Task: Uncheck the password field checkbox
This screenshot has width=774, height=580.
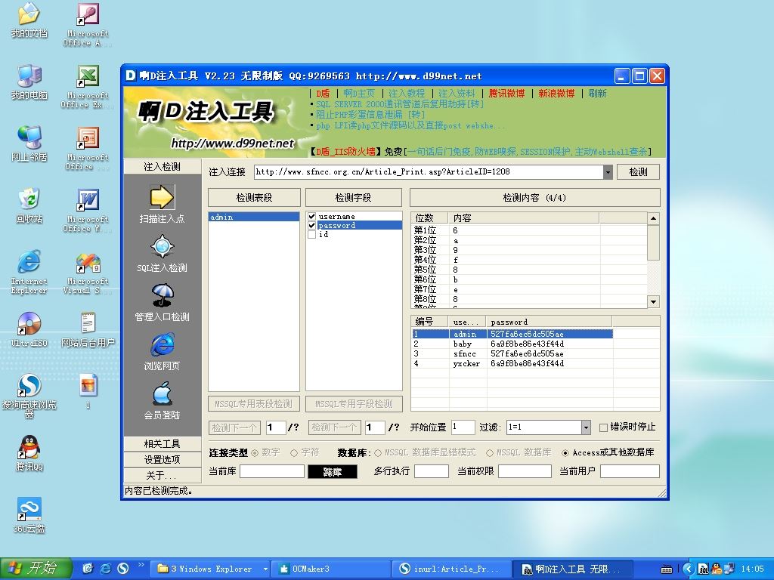Action: (311, 225)
